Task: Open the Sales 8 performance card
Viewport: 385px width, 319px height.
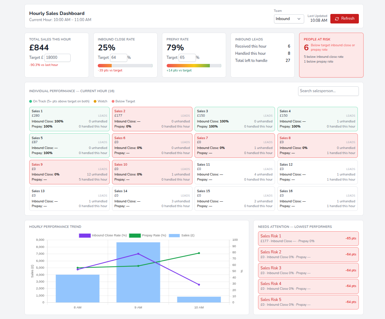Action: pos(317,146)
